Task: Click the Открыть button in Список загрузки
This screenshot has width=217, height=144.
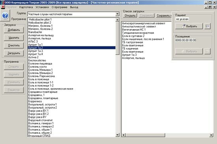Action: tap(130, 16)
